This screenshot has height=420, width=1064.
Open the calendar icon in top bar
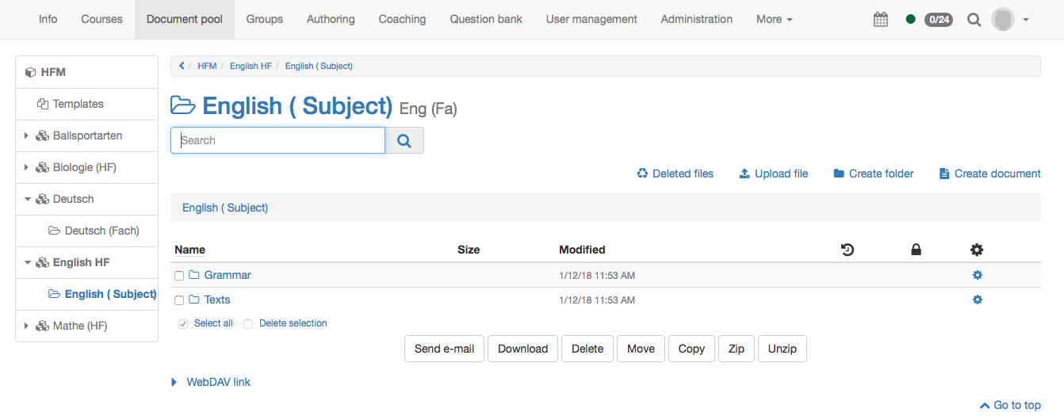click(x=880, y=20)
